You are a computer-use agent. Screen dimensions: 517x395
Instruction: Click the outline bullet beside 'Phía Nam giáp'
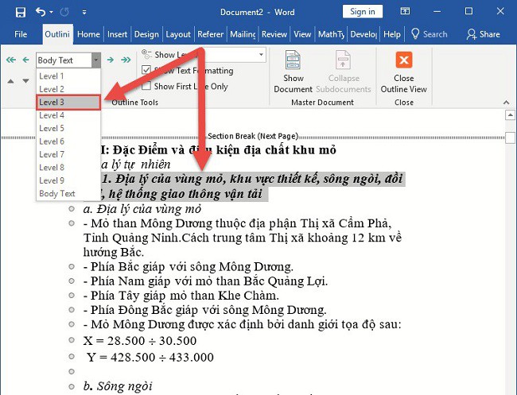[72, 281]
